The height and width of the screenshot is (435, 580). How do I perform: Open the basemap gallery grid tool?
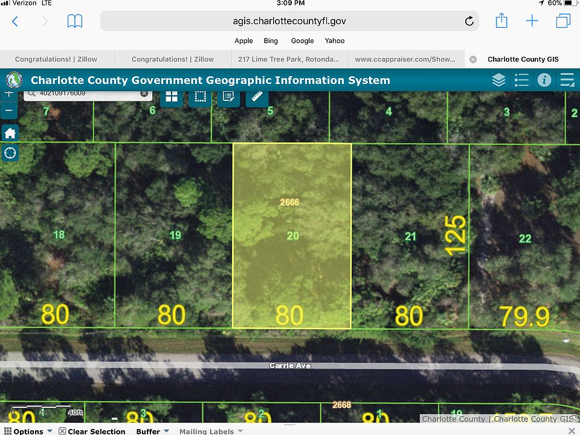pyautogui.click(x=172, y=97)
